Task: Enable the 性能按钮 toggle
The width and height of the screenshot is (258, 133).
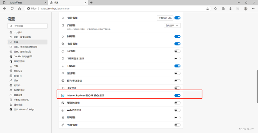Action: click(177, 73)
